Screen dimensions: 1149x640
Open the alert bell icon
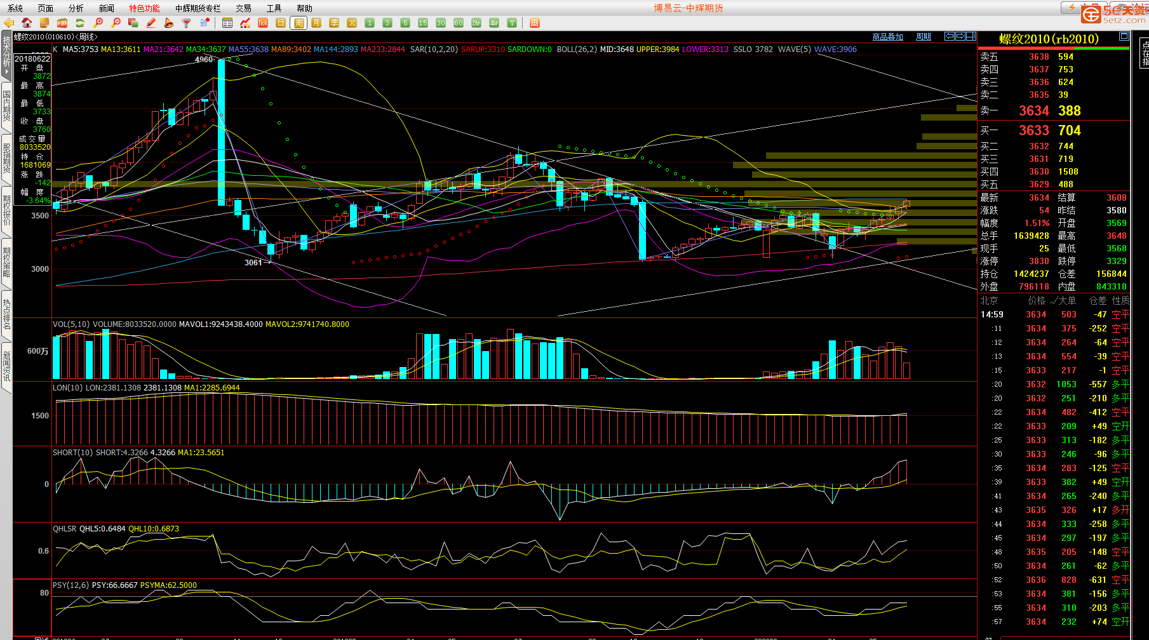tap(169, 23)
